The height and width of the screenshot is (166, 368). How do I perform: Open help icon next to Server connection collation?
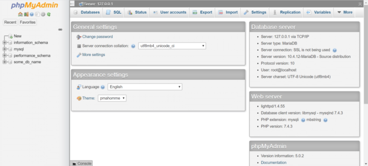(133, 46)
